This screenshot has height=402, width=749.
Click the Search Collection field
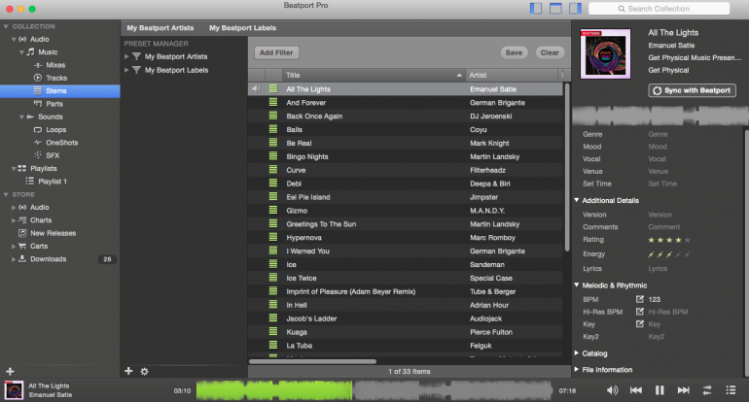pyautogui.click(x=659, y=9)
